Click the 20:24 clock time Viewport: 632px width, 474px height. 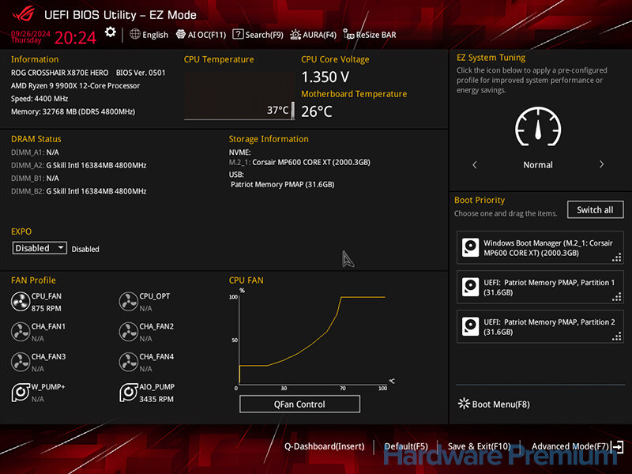click(x=75, y=38)
